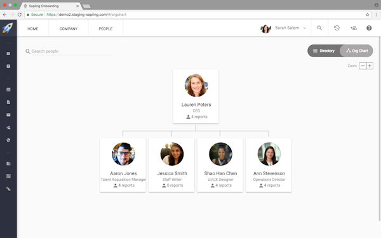This screenshot has width=381, height=238.
Task: Open the shield security icon in sidebar
Action: click(8, 140)
